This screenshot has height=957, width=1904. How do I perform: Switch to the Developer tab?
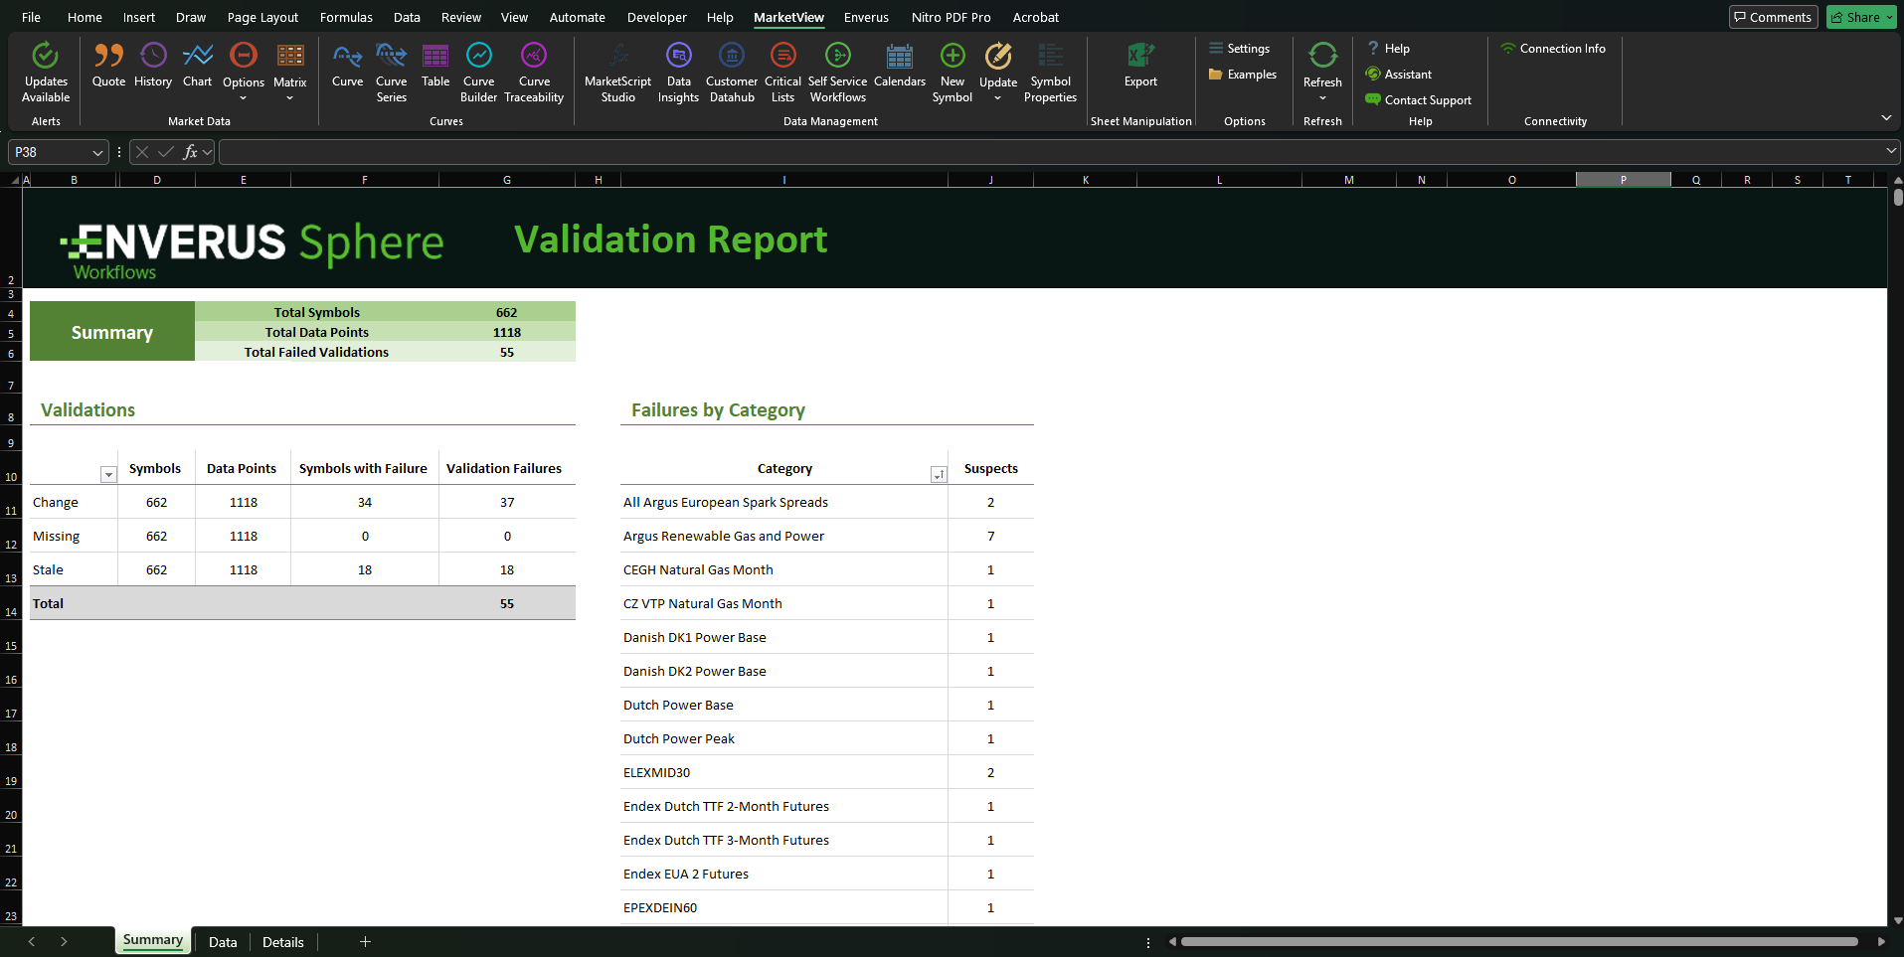pyautogui.click(x=656, y=17)
